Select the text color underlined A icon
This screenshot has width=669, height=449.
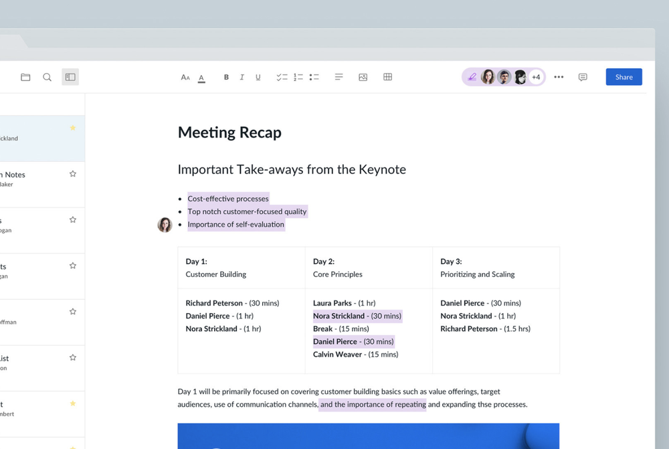(x=201, y=78)
